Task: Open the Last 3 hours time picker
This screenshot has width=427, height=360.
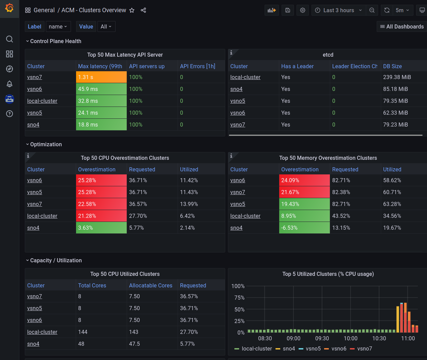Action: (x=339, y=10)
